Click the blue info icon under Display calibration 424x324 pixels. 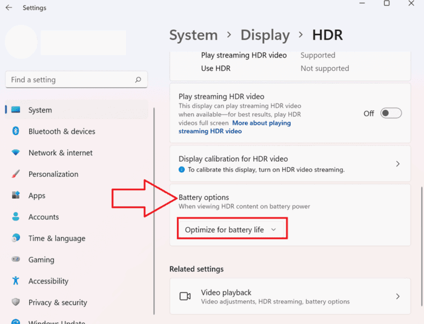click(x=182, y=170)
